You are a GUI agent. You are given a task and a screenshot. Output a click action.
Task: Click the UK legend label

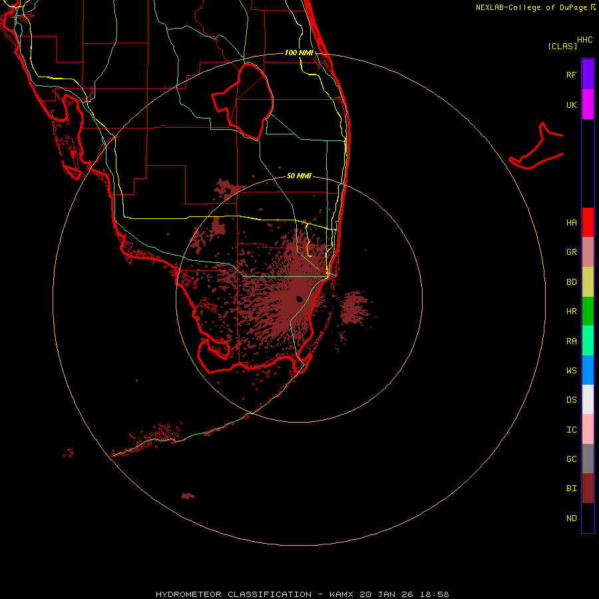pyautogui.click(x=571, y=105)
